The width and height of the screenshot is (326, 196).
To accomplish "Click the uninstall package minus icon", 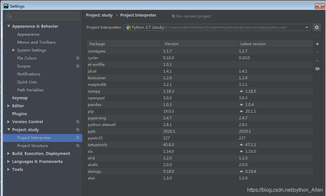I will coord(317,52).
